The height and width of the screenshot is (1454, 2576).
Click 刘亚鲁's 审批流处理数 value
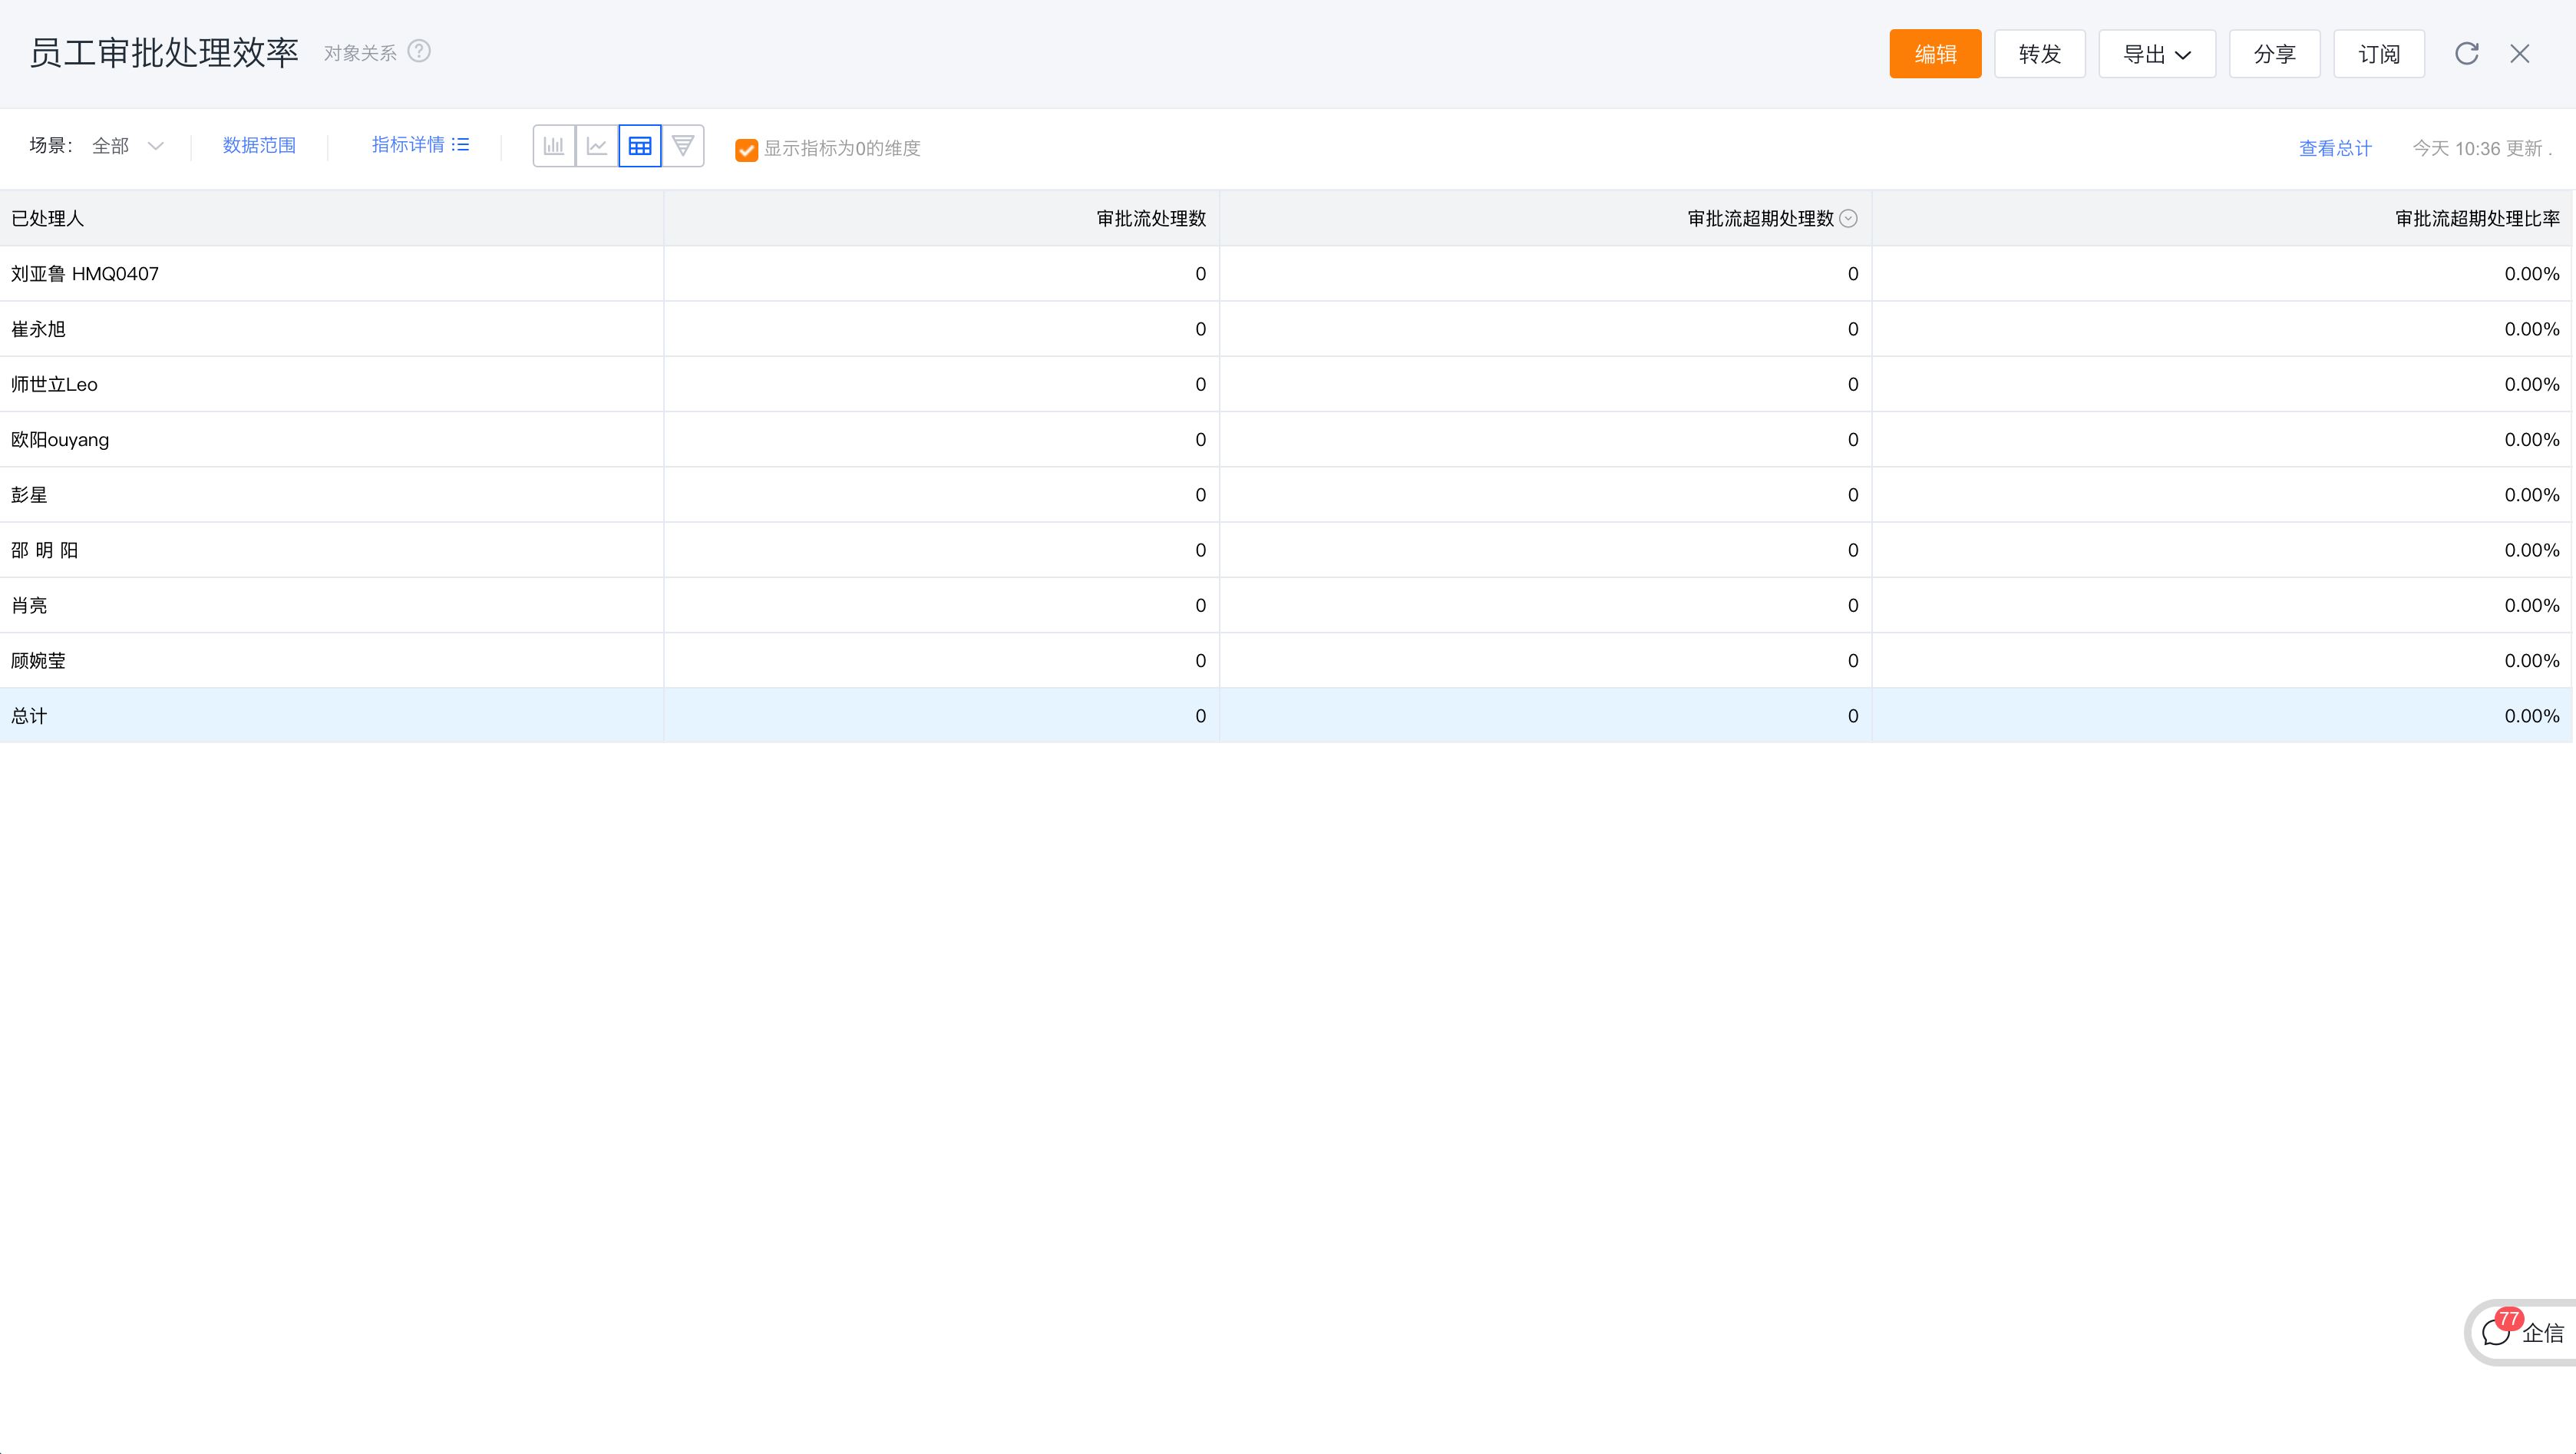coord(1201,273)
